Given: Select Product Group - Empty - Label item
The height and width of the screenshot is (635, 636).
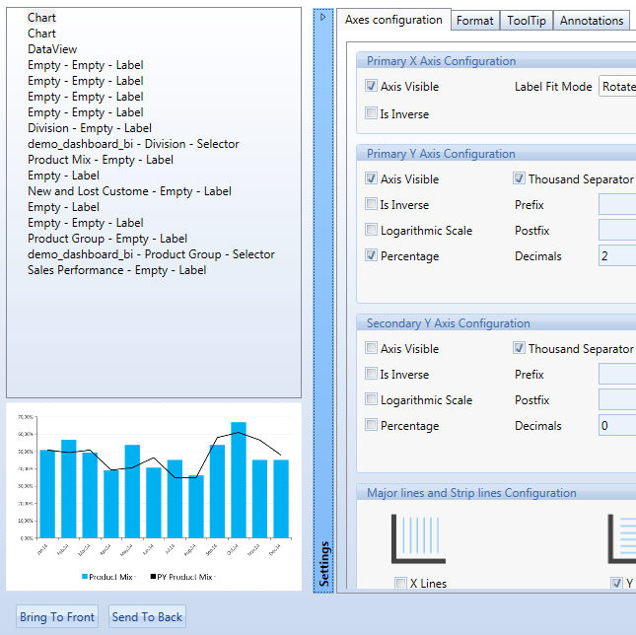Looking at the screenshot, I should (x=107, y=239).
